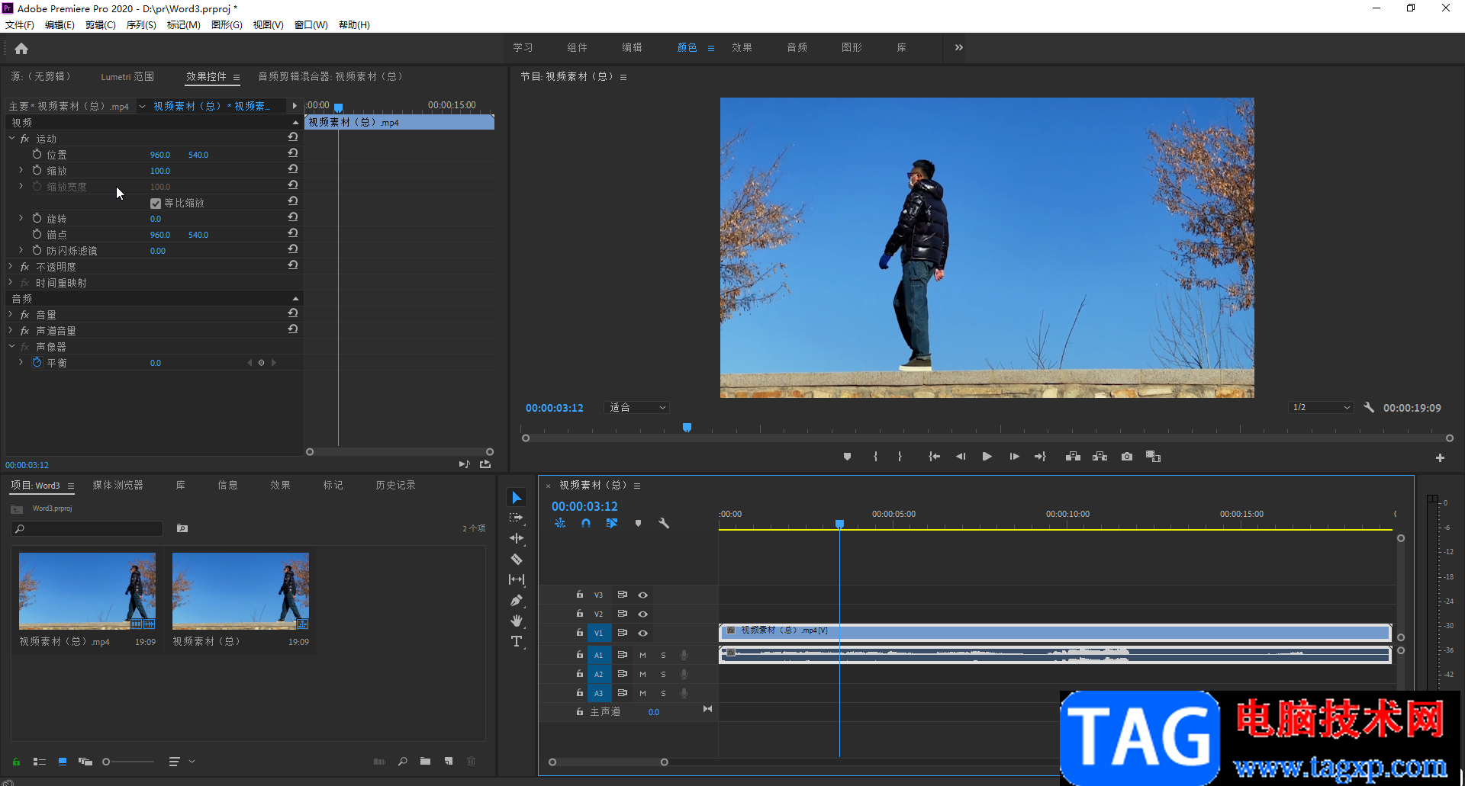Hide track V1 with the eye toggle
This screenshot has width=1465, height=786.
[642, 633]
